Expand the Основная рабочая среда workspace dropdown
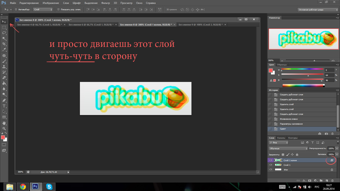 [x=318, y=10]
